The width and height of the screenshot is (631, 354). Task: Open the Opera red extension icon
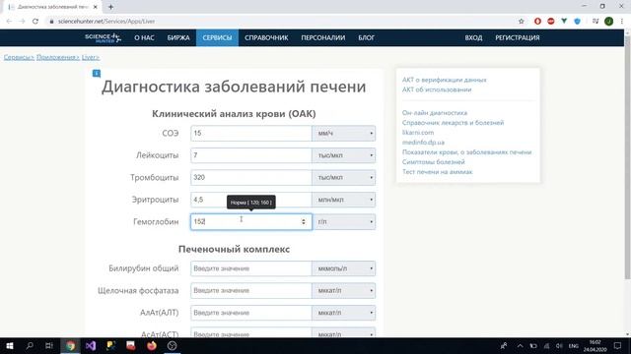tap(537, 22)
